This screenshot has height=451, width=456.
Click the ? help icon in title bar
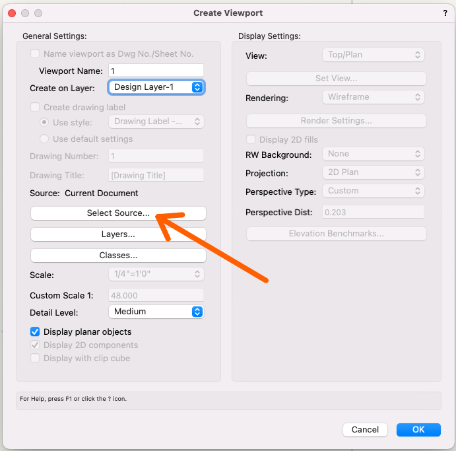tap(445, 13)
